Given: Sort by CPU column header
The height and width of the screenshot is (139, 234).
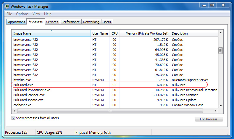Looking at the screenshot, I should pos(114,33).
